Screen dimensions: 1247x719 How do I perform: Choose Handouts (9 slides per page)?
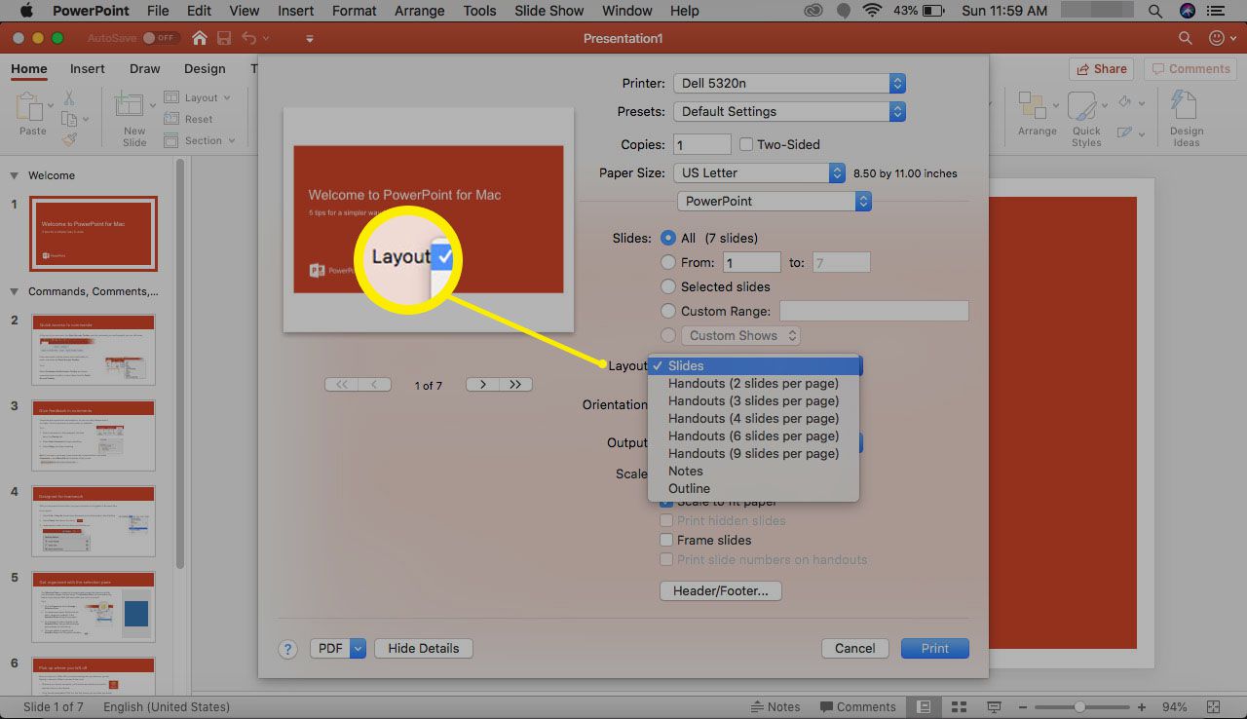754,453
